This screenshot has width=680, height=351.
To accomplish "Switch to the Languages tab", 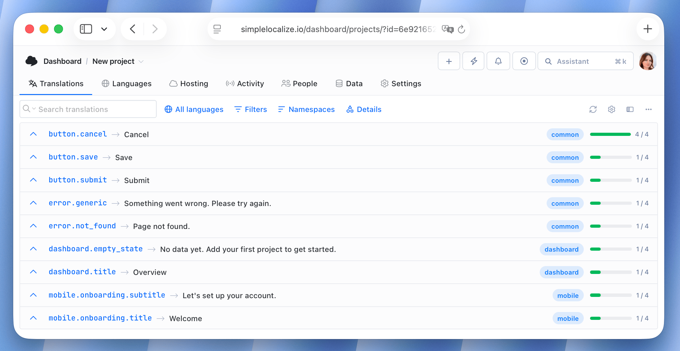I will point(126,84).
